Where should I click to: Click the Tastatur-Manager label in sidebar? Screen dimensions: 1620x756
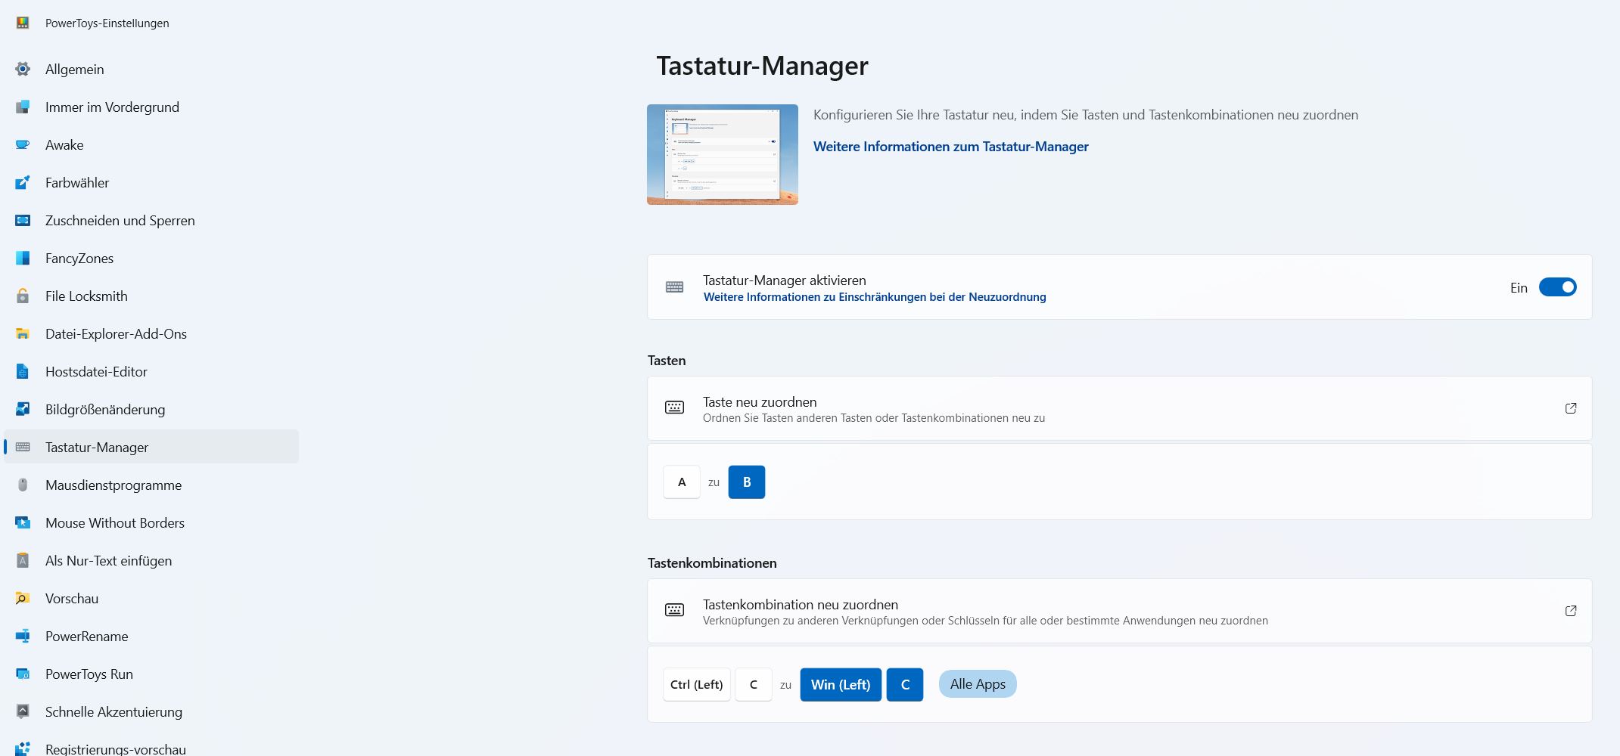pyautogui.click(x=97, y=447)
